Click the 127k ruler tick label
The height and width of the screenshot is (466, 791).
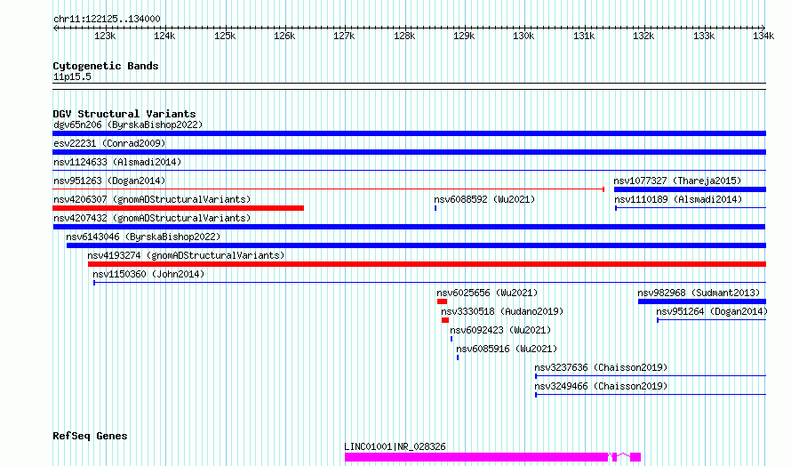[344, 36]
